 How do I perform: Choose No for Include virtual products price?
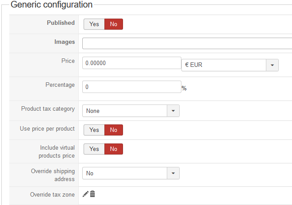(114, 149)
